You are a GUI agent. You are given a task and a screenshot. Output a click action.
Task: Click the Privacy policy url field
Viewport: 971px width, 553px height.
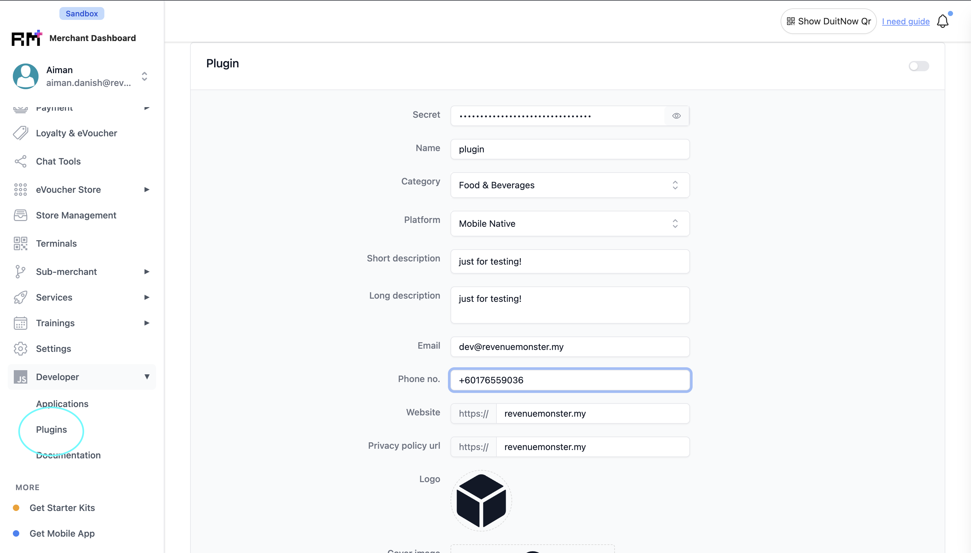click(x=593, y=447)
